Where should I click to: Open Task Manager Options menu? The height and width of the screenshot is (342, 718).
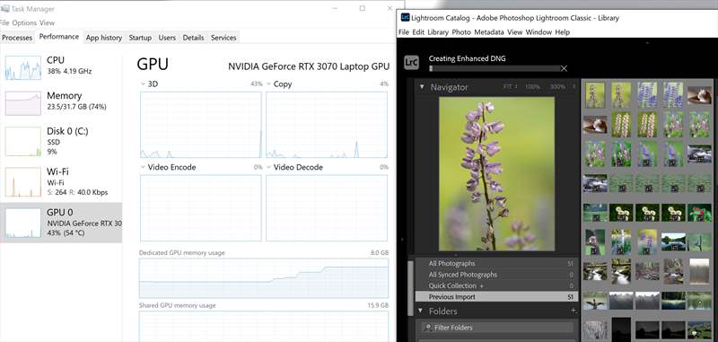pyautogui.click(x=24, y=23)
